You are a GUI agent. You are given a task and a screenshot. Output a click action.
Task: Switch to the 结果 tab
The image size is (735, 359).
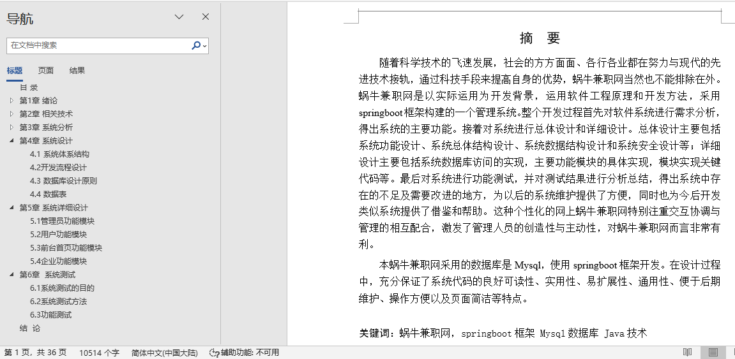pyautogui.click(x=77, y=71)
